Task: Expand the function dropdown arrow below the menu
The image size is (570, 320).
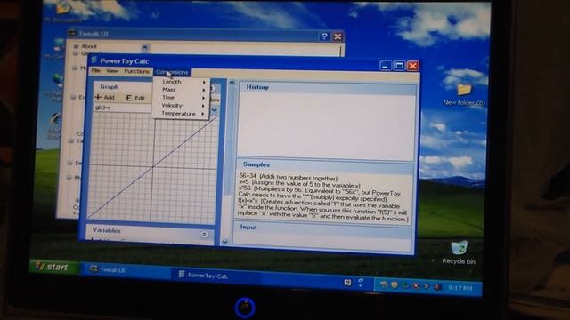Action: coord(214,110)
